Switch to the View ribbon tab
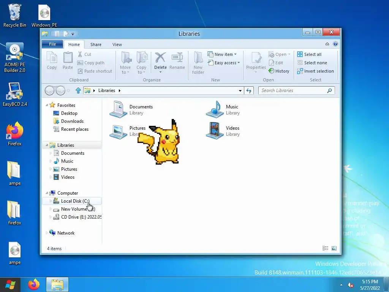This screenshot has width=389, height=292. pos(117,44)
